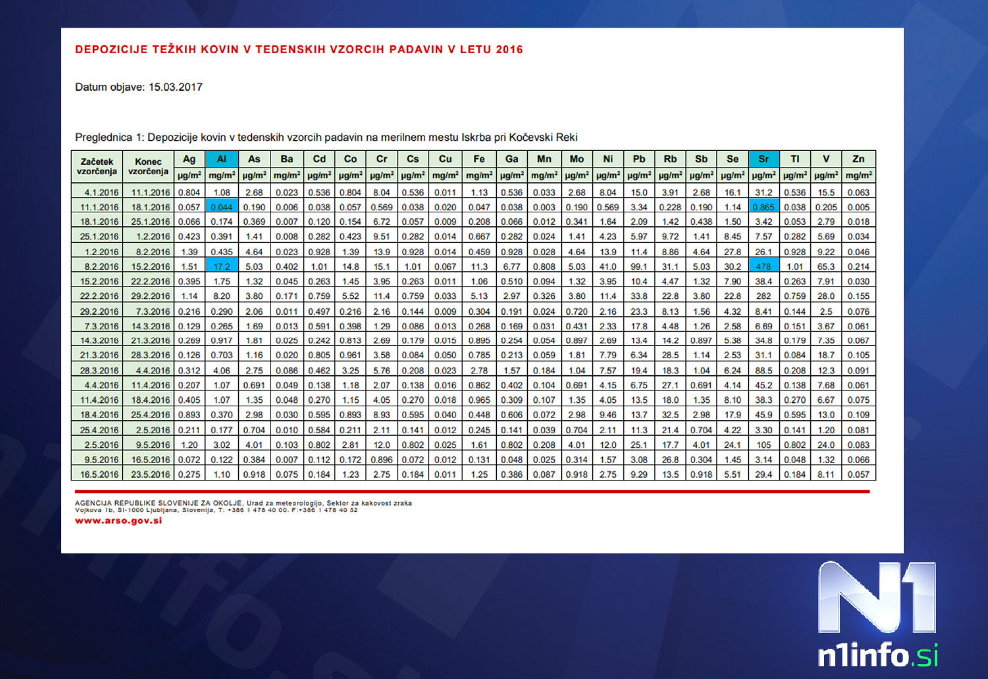Click the red document title heading
Screen dimensions: 988x679
coord(299,49)
